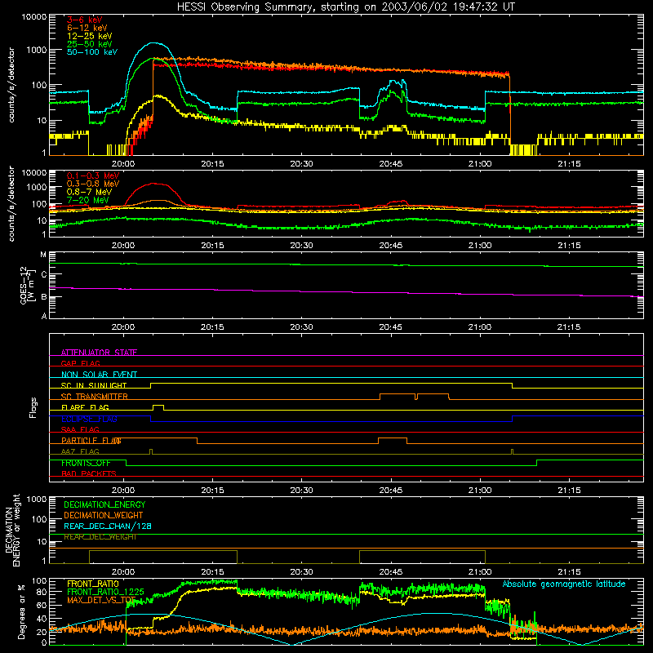Click the 0.1-0.3 MeV legend entry
The height and width of the screenshot is (653, 653).
93,175
